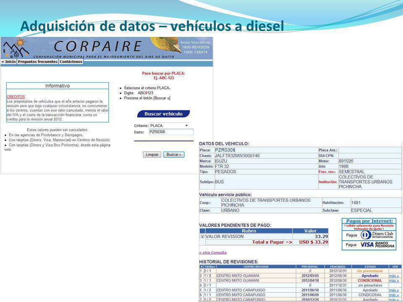Screen dimensions: 403x302
Task: Select the Habilitación value 1481
Action: pyautogui.click(x=356, y=203)
